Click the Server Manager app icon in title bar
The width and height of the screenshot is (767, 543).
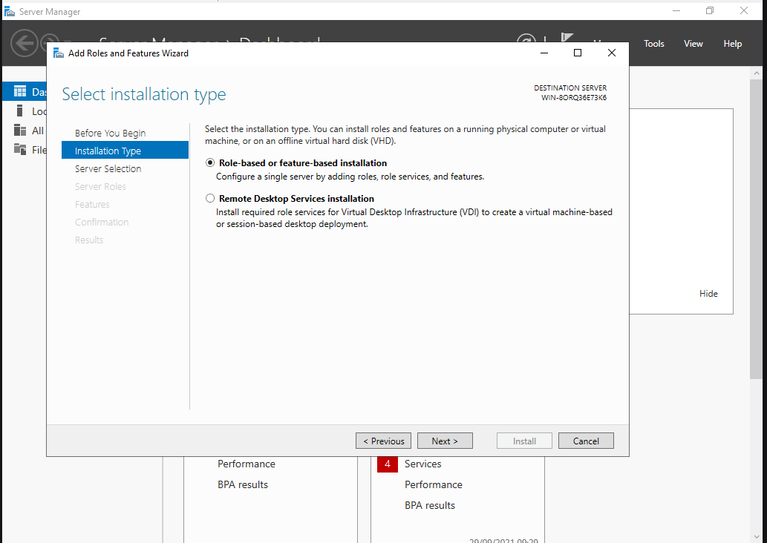click(x=10, y=11)
